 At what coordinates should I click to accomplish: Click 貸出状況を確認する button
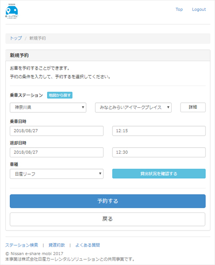click(159, 173)
